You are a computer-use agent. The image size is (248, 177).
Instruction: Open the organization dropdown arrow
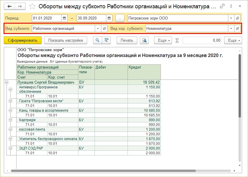(x=231, y=18)
